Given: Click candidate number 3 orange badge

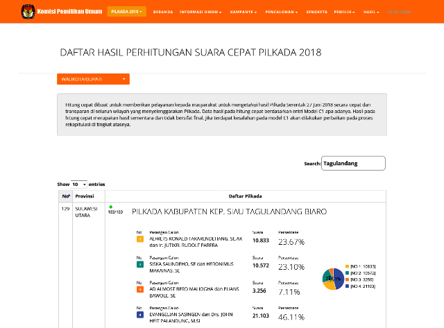Looking at the screenshot, I should tap(140, 289).
